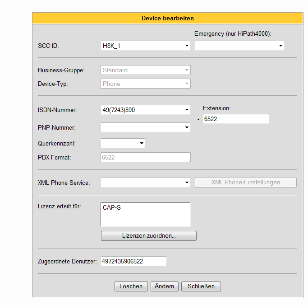This screenshot has height=305, width=308.
Task: Click the PBX-Format label
Action: click(x=55, y=157)
